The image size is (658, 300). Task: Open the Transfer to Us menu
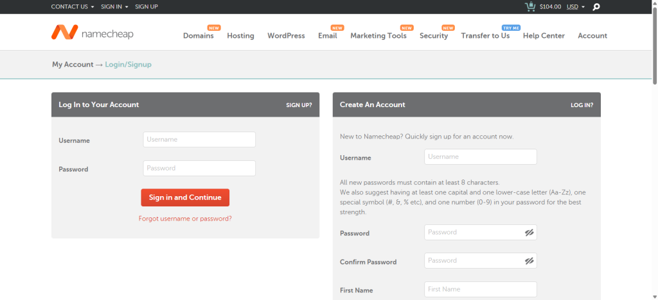coord(486,35)
